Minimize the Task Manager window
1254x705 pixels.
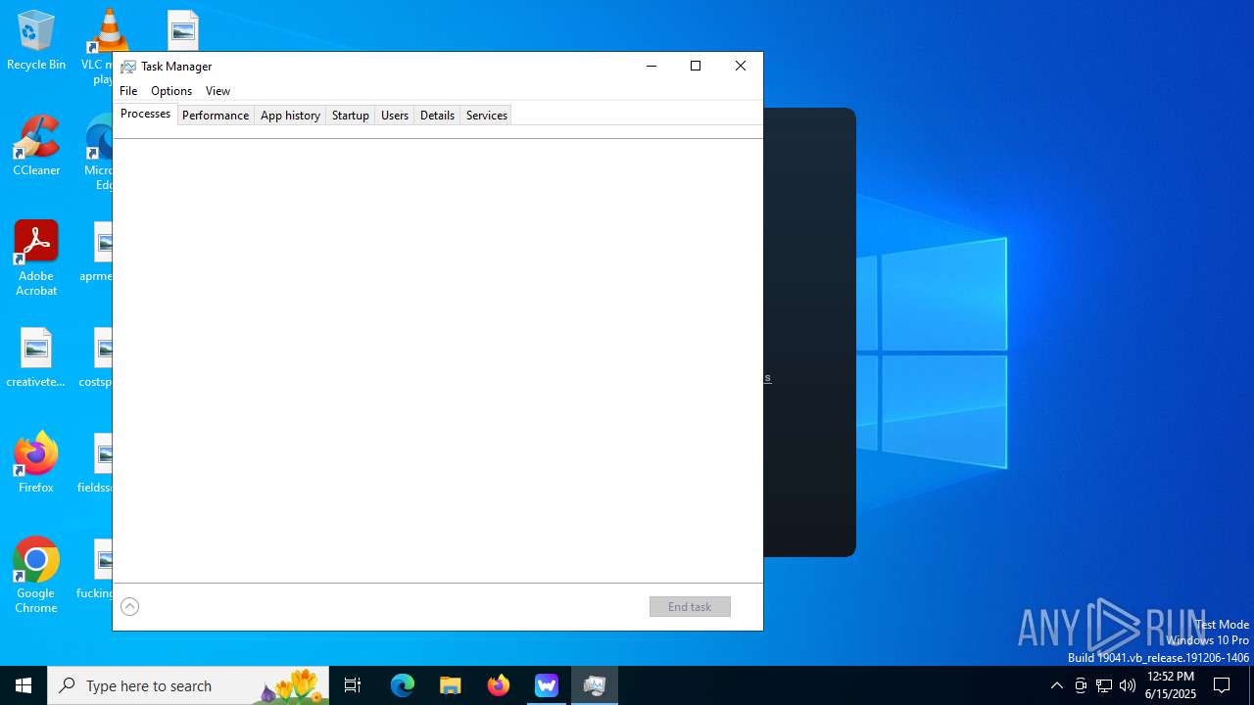(651, 67)
